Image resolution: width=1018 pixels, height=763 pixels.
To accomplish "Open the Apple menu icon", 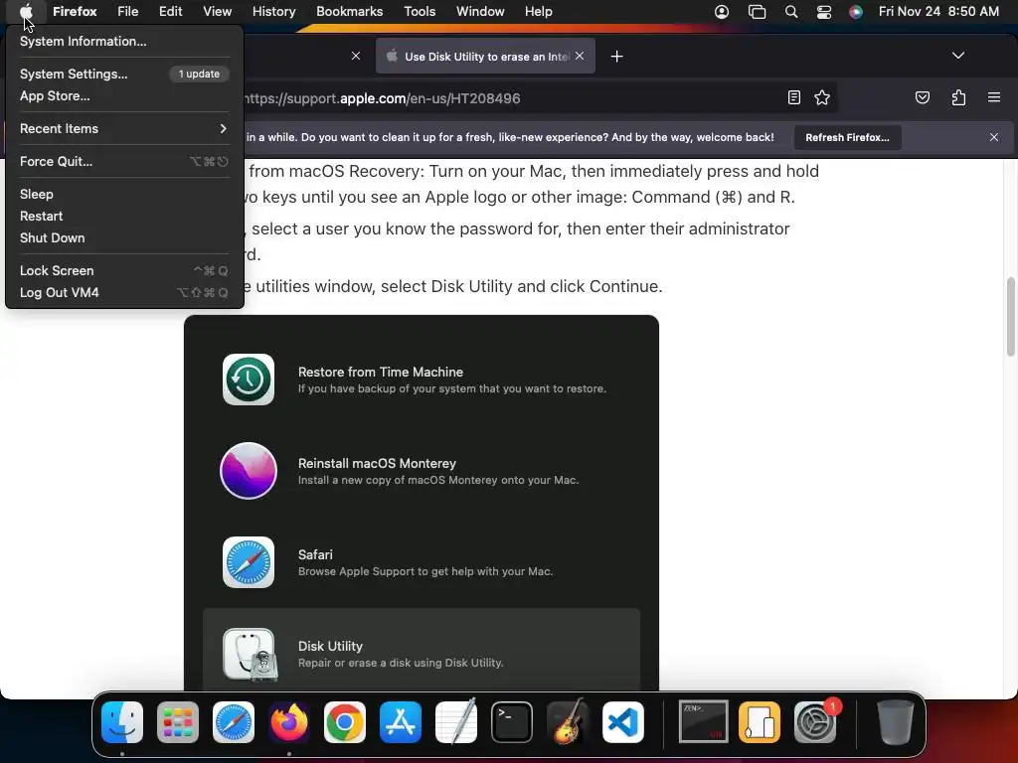I will pyautogui.click(x=26, y=12).
